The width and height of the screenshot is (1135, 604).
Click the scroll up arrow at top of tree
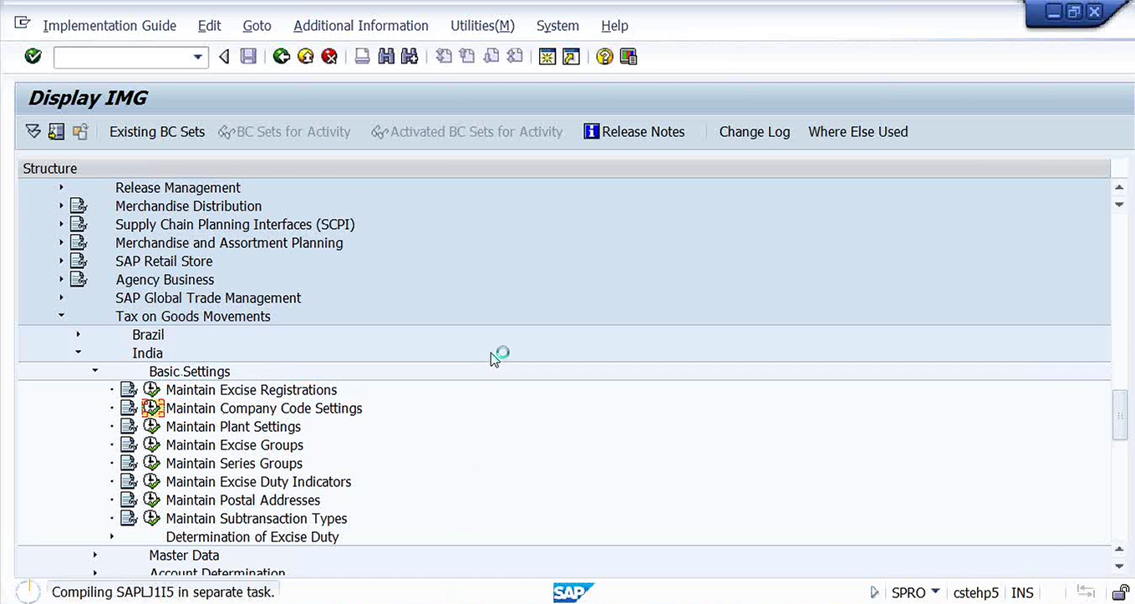(1120, 187)
